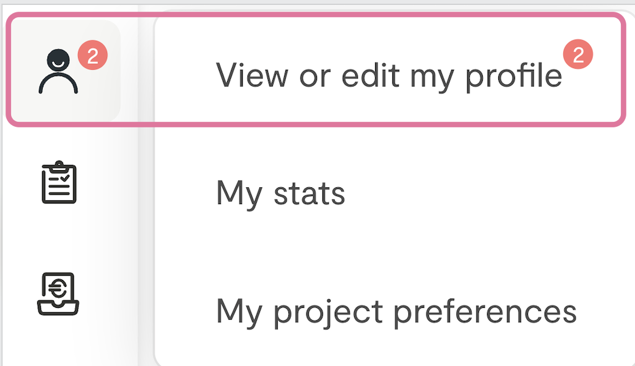This screenshot has height=366, width=635.
Task: Click the checklist icon below the avatar
Action: 59,182
